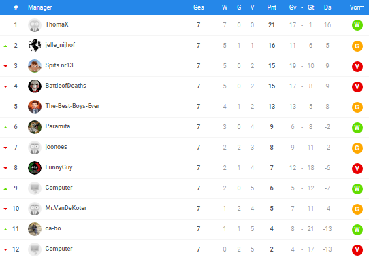This screenshot has width=369, height=259.
Task: Click Mr.VanDeKoter's orange G form badge
Action: [x=357, y=209]
